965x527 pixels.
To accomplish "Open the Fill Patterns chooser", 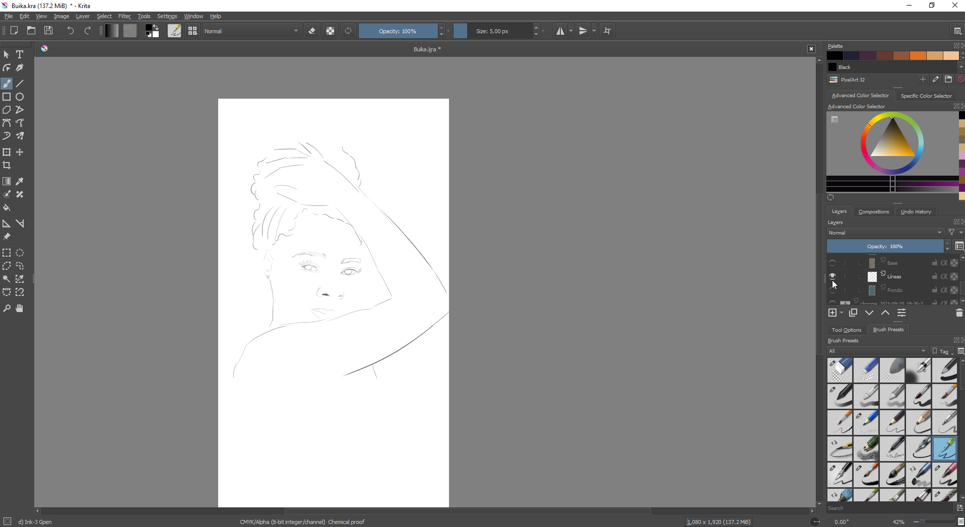I will point(130,31).
